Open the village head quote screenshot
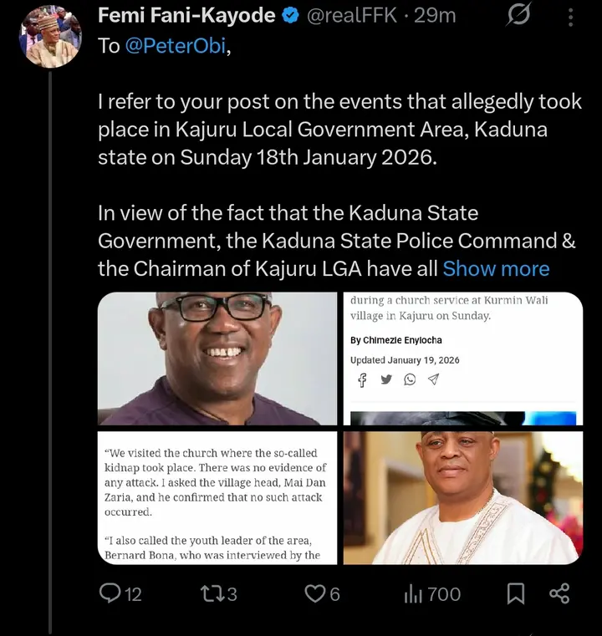The image size is (602, 636). 217,497
